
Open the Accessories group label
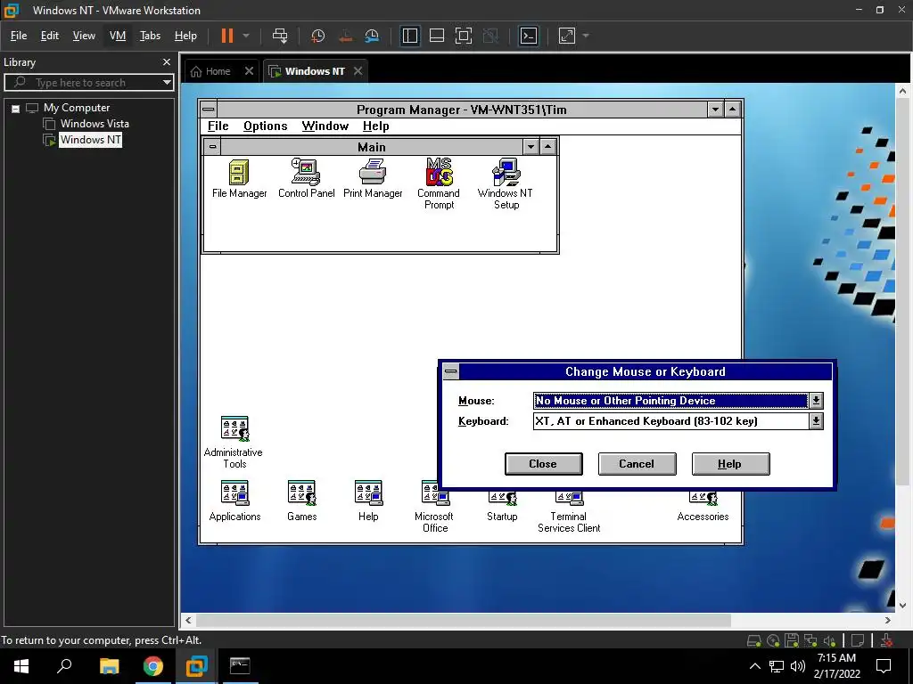click(703, 517)
